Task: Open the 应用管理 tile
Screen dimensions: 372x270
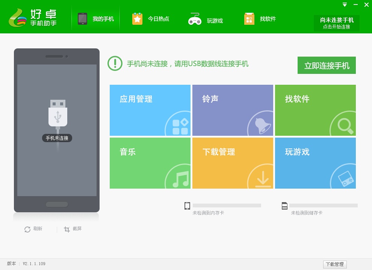Action: pyautogui.click(x=150, y=110)
